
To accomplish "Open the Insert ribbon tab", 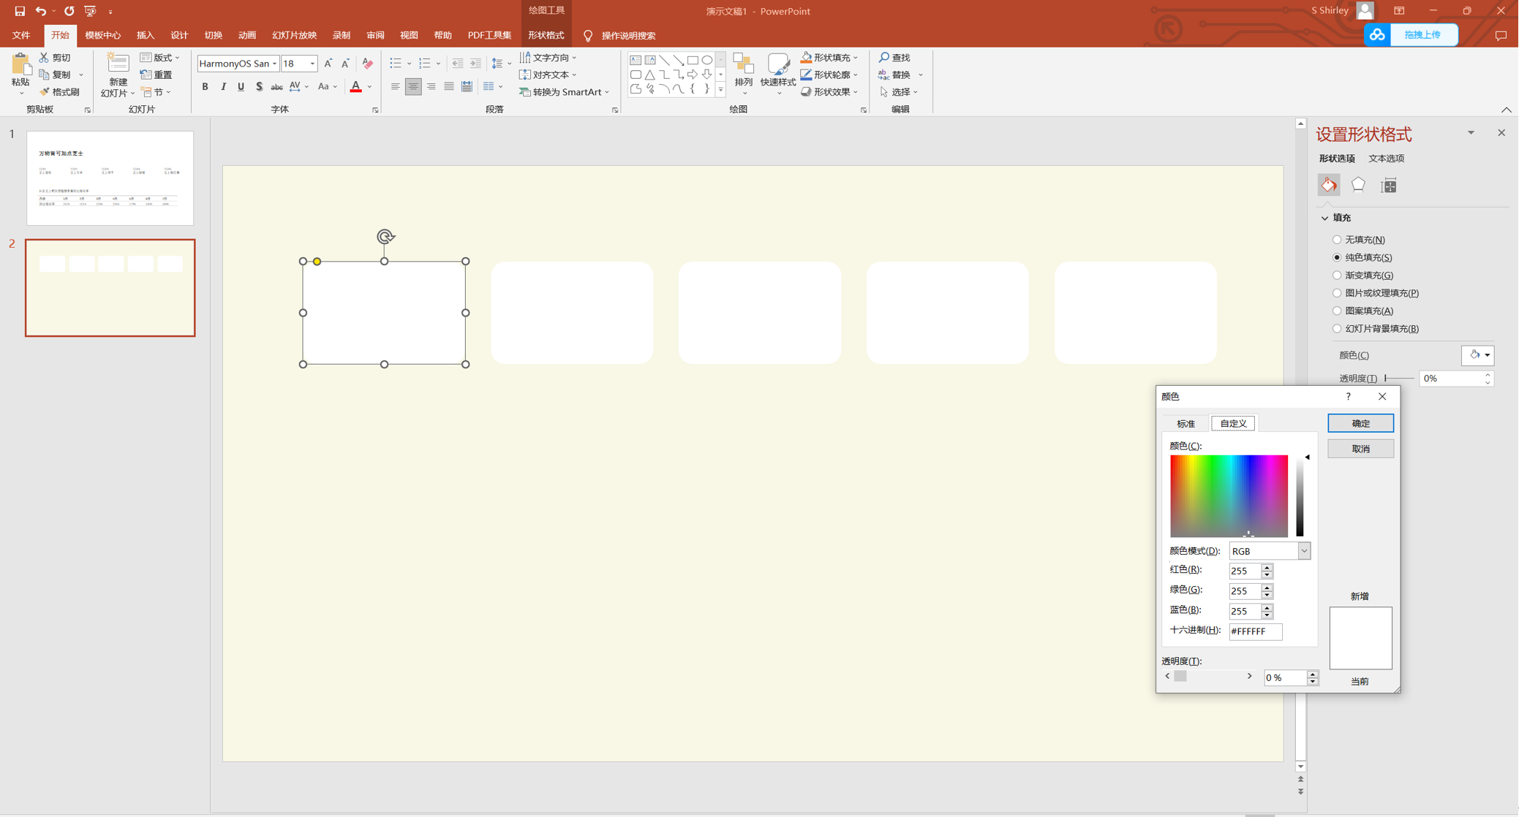I will [146, 35].
